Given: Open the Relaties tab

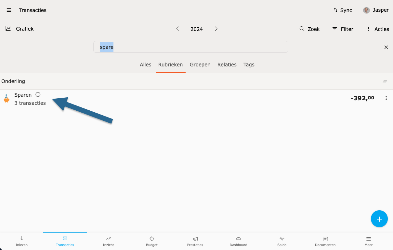Looking at the screenshot, I should [x=227, y=64].
